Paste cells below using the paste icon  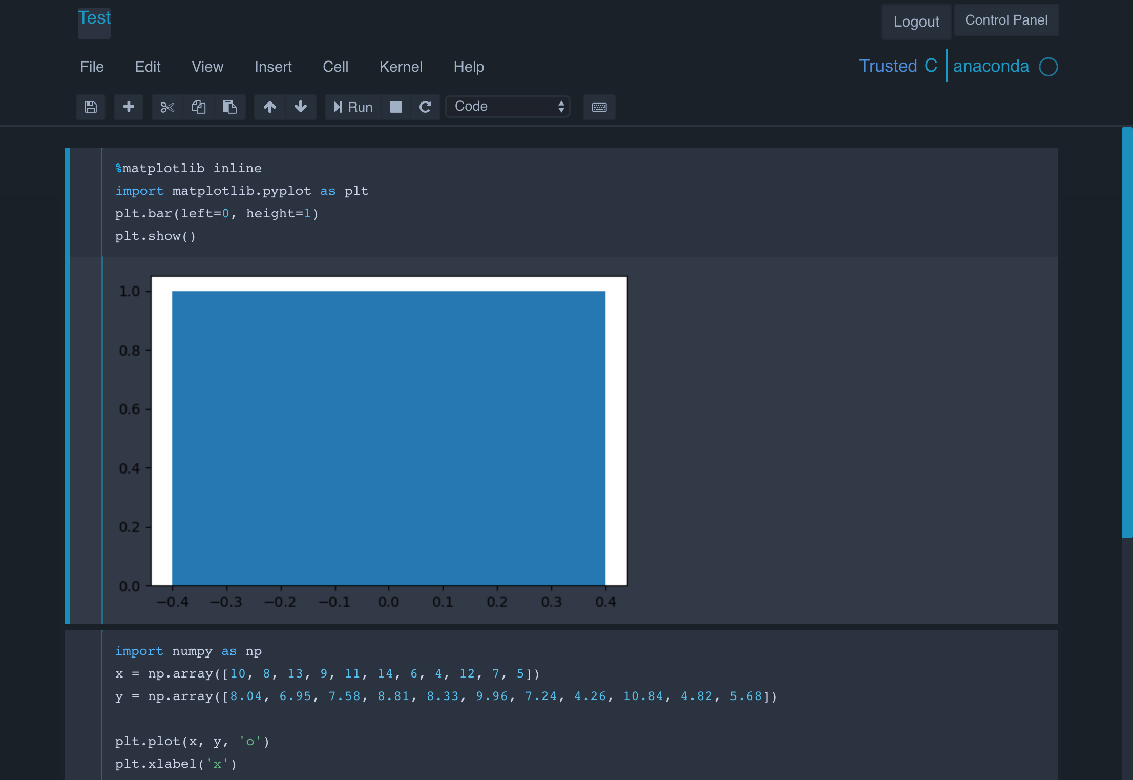pyautogui.click(x=229, y=107)
